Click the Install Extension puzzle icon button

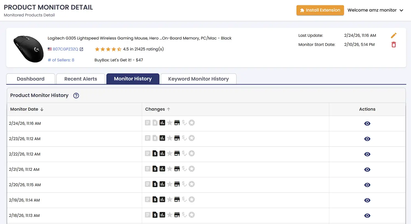click(x=302, y=10)
